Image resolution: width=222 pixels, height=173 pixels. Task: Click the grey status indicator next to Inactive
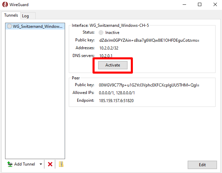pyautogui.click(x=101, y=33)
